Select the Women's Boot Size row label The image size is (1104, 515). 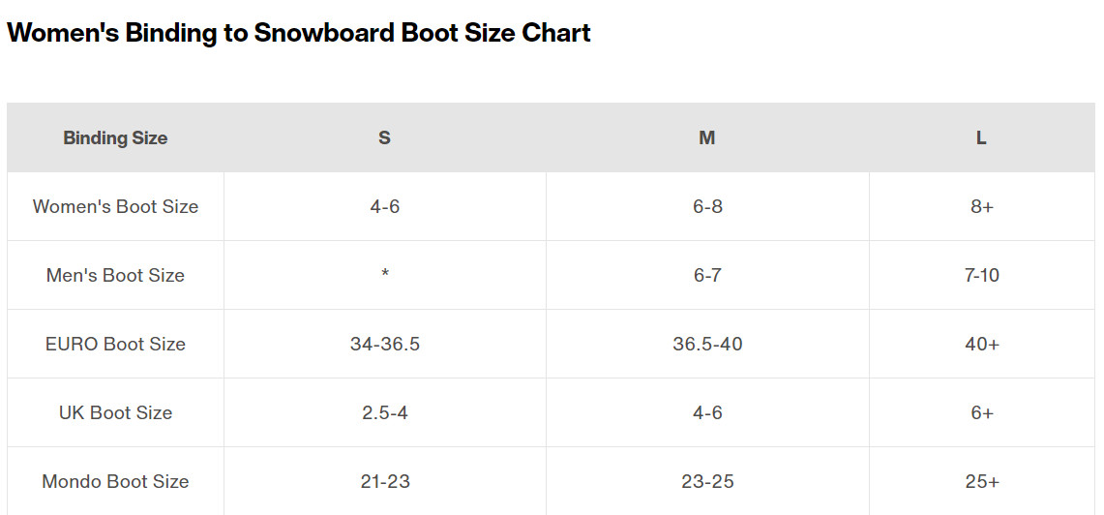pos(115,206)
